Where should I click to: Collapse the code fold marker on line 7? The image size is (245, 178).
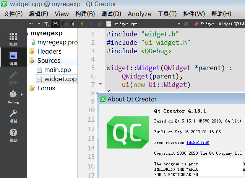[100, 84]
